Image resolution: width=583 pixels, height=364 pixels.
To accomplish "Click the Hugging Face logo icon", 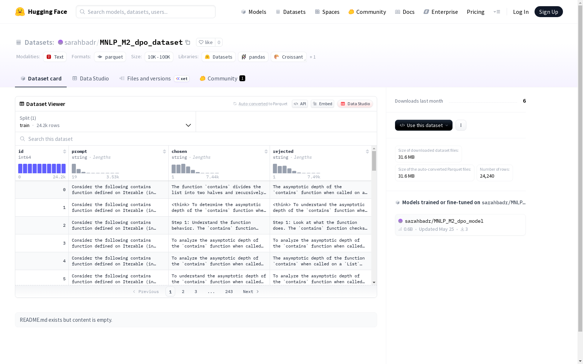I will pyautogui.click(x=20, y=12).
